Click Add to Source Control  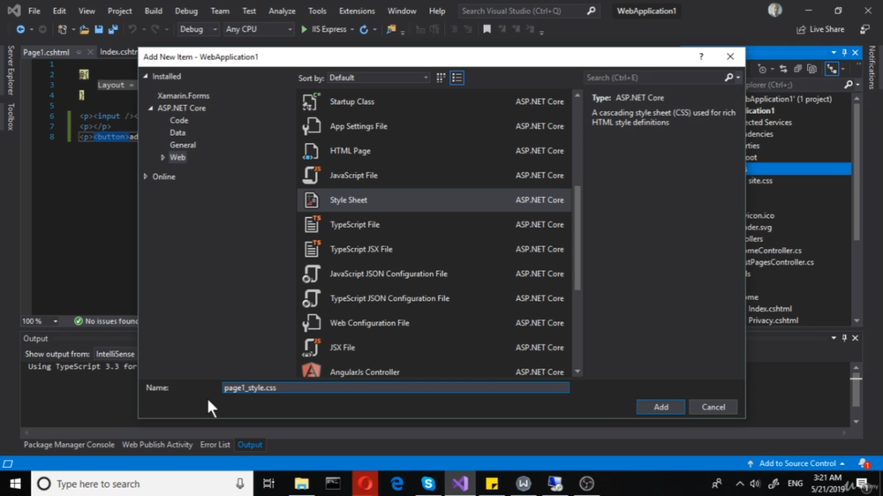click(x=796, y=463)
